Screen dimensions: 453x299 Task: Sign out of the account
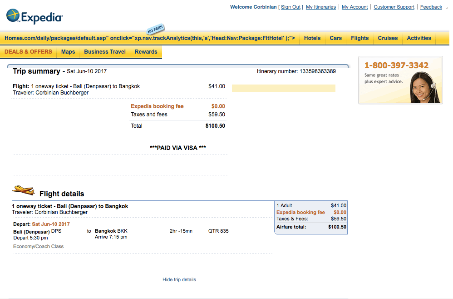tap(291, 7)
